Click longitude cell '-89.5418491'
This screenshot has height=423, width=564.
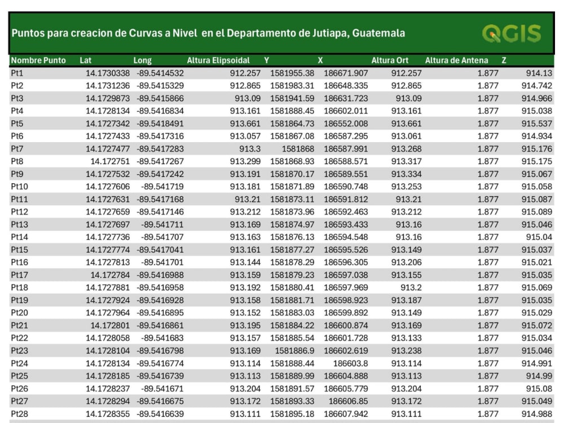(160, 124)
